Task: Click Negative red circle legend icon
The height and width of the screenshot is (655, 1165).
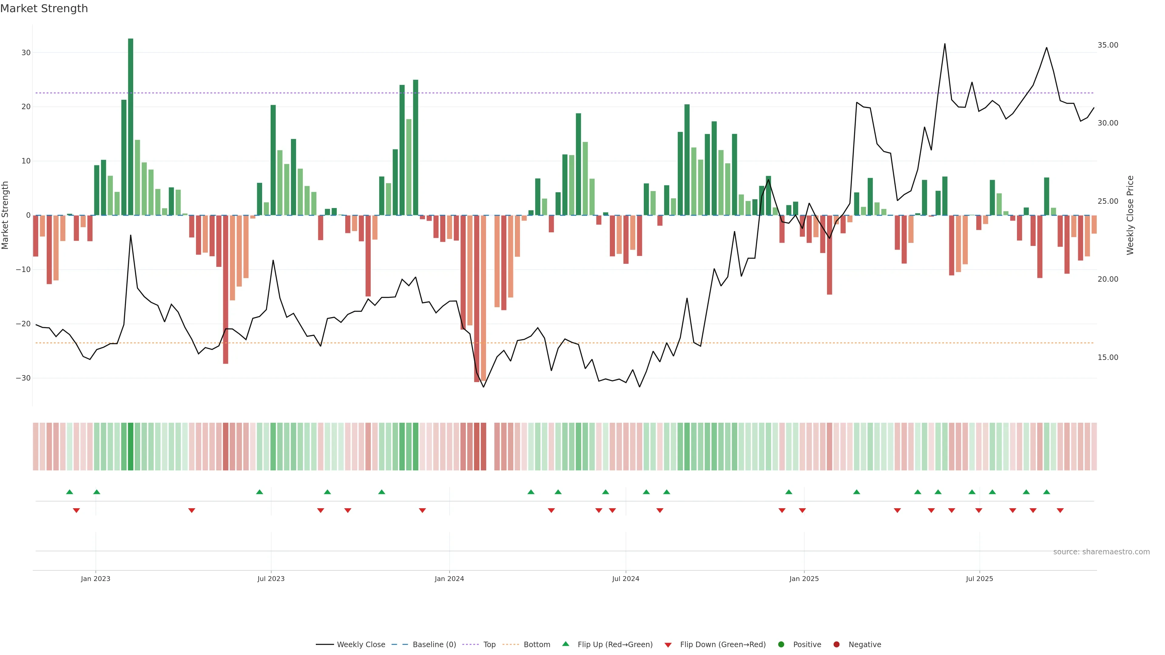Action: click(x=836, y=645)
